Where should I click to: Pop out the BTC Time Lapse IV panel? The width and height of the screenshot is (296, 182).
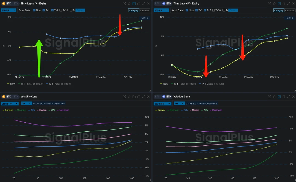pos(124,4)
